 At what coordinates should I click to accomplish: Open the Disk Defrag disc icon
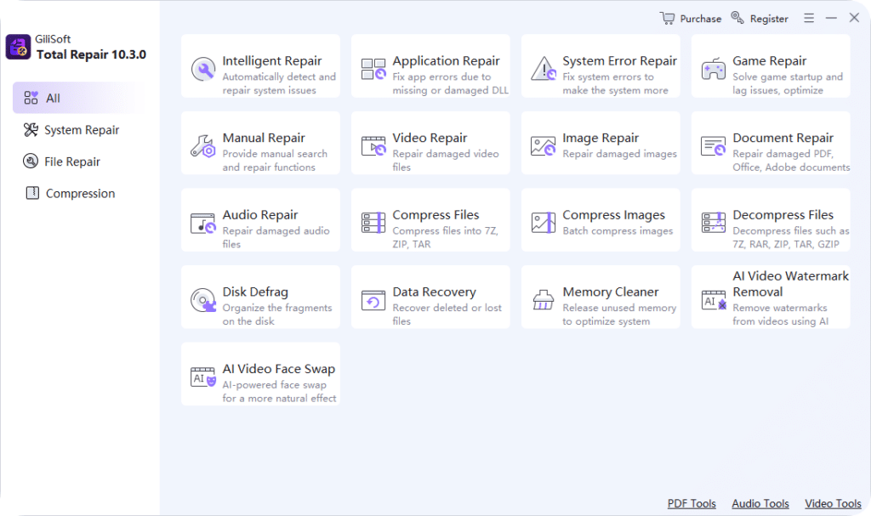(x=203, y=300)
